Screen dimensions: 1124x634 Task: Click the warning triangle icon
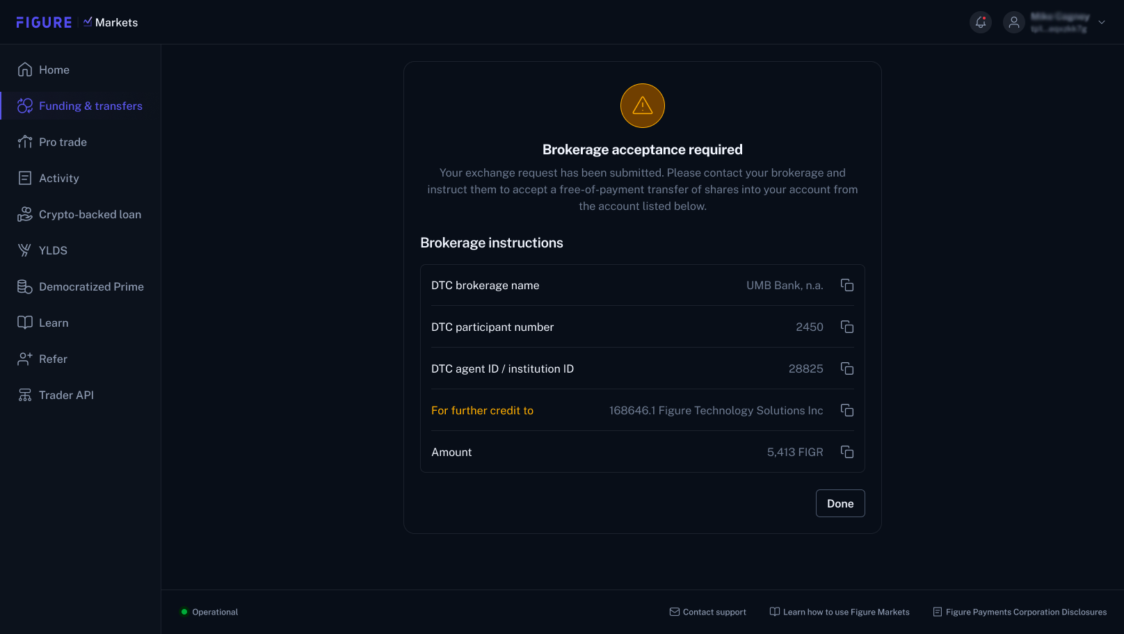(x=643, y=106)
